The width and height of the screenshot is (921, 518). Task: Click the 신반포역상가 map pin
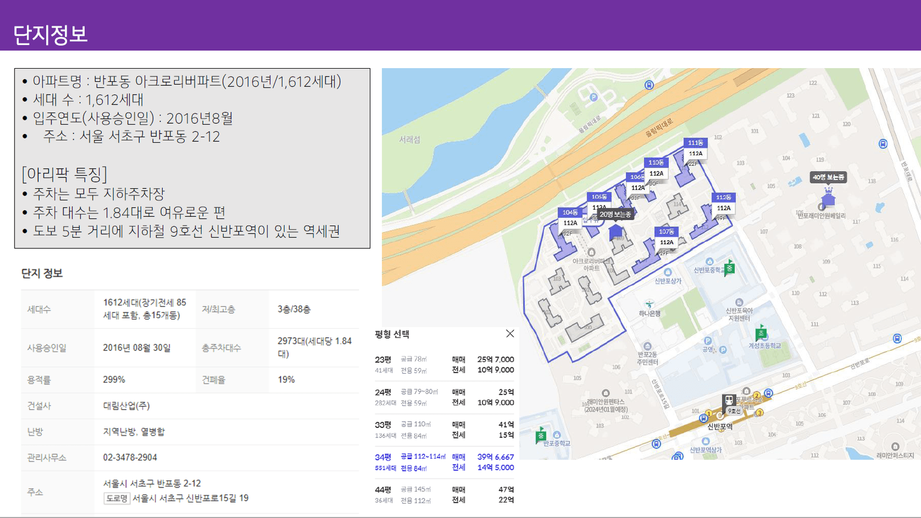pos(705,441)
